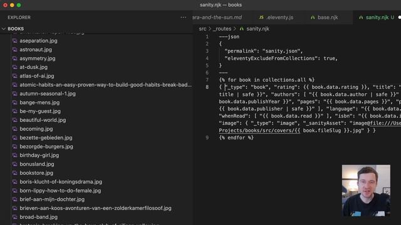Open atlas-of-ai.jpg file
The image size is (401, 225).
(37, 76)
